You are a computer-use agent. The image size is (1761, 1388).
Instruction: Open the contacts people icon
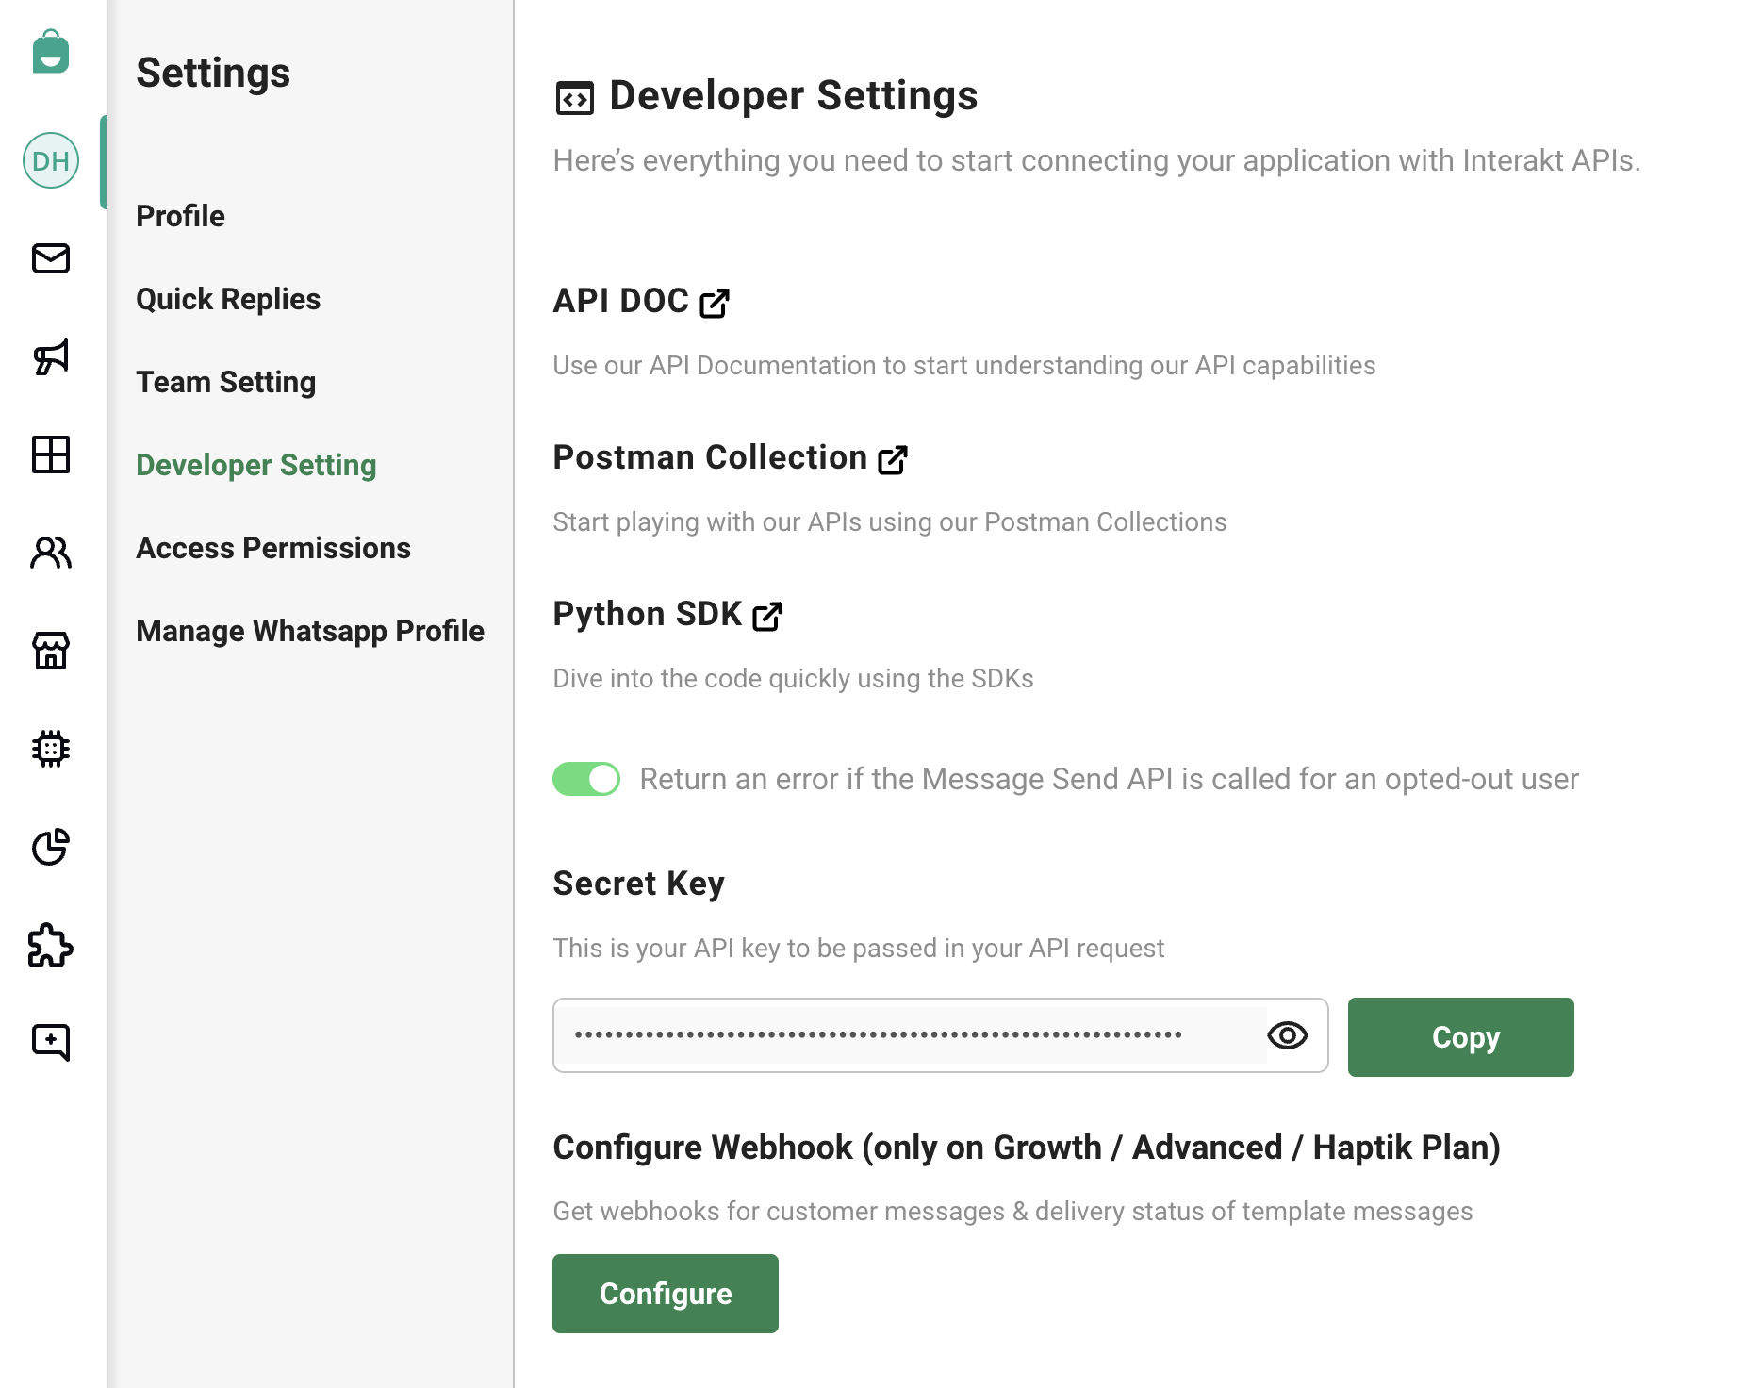51,553
